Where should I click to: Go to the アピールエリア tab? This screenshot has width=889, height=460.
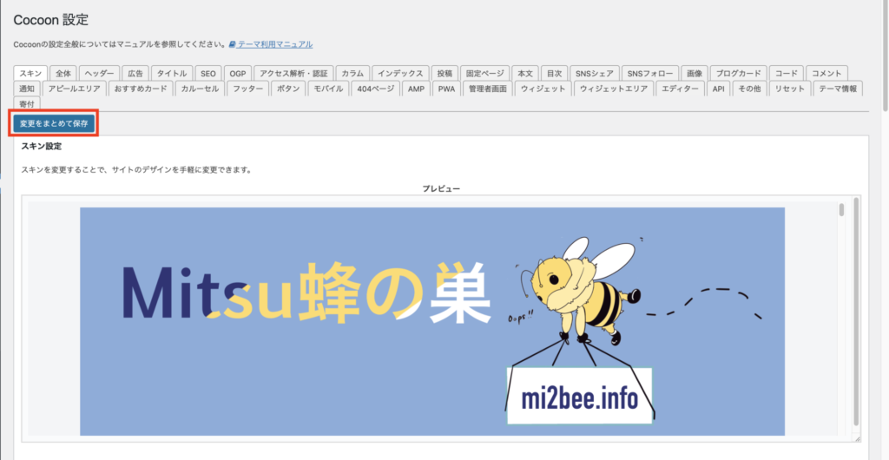(x=74, y=89)
